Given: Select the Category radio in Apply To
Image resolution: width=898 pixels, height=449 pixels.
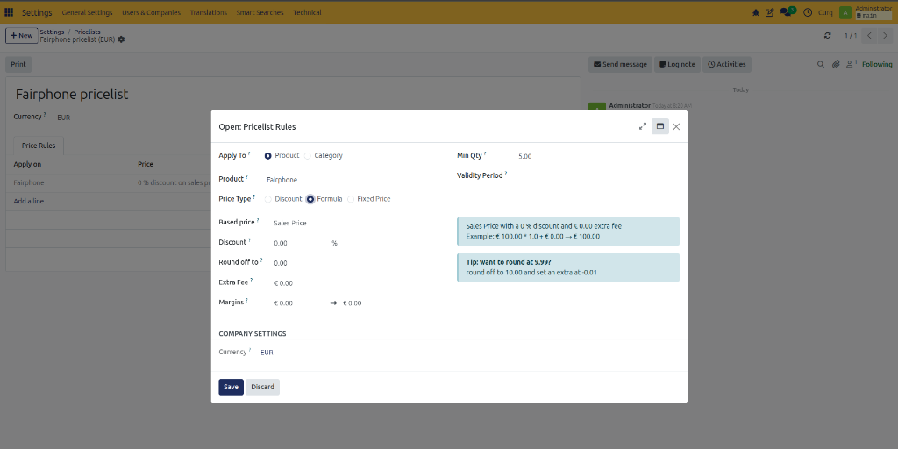Looking at the screenshot, I should coord(308,156).
